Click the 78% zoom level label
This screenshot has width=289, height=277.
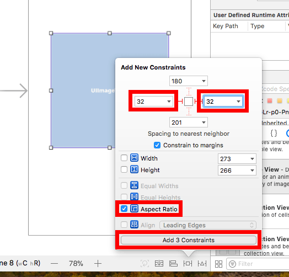click(x=76, y=264)
